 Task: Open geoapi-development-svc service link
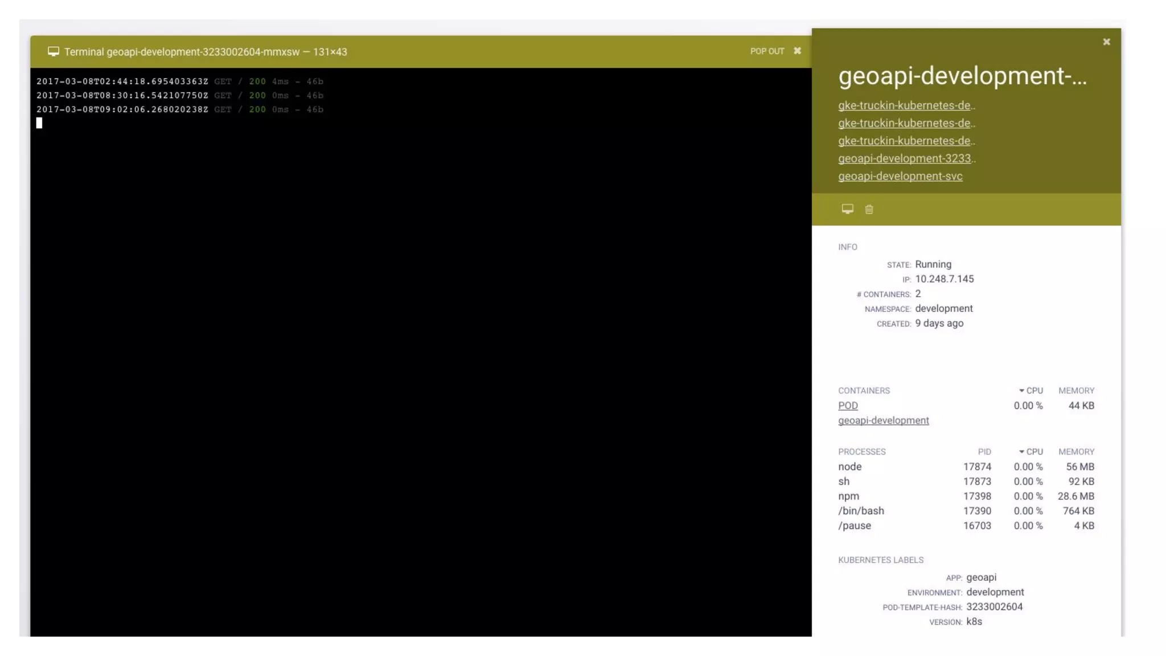(x=900, y=176)
